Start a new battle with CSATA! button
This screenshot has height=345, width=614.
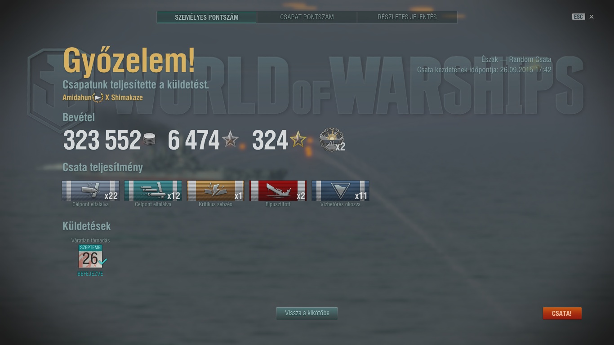(562, 313)
